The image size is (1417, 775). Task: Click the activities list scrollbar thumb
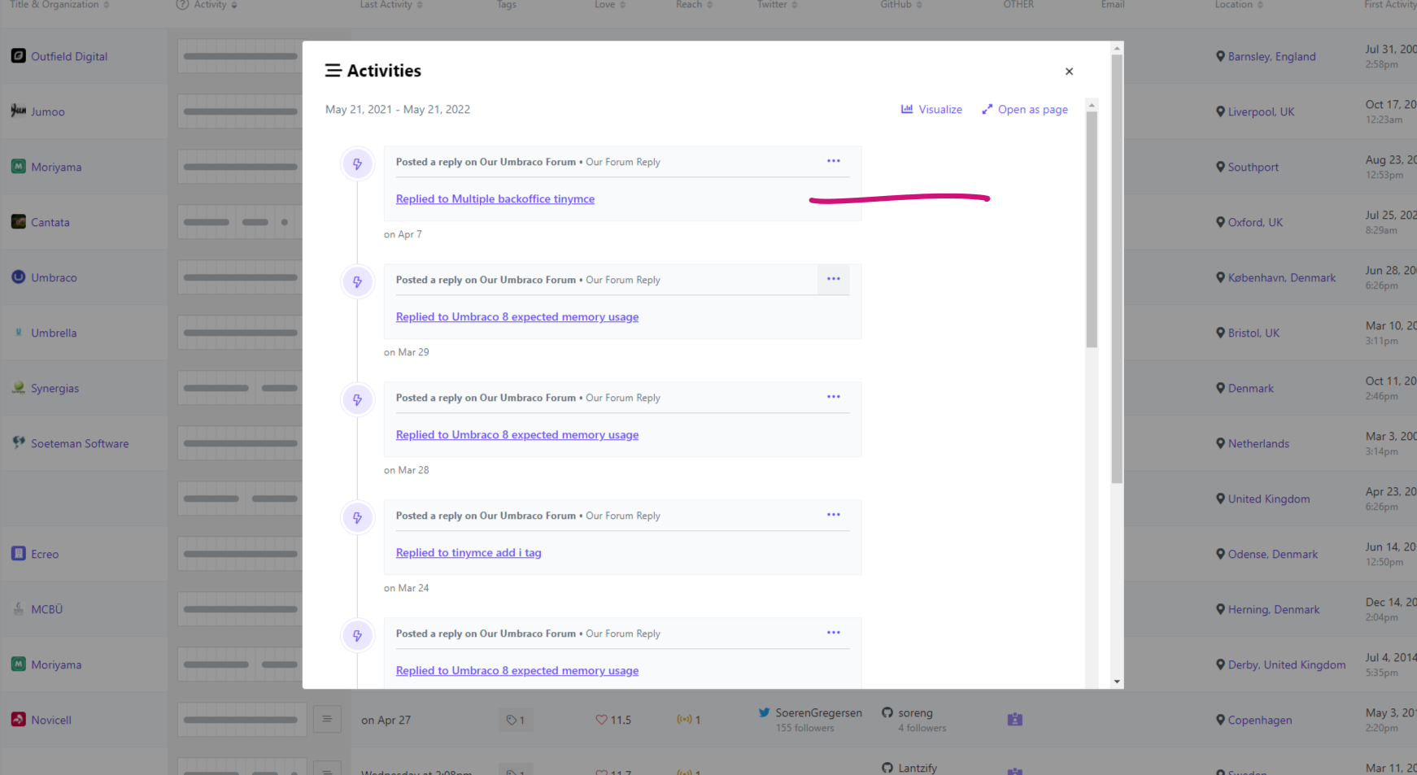click(1092, 229)
